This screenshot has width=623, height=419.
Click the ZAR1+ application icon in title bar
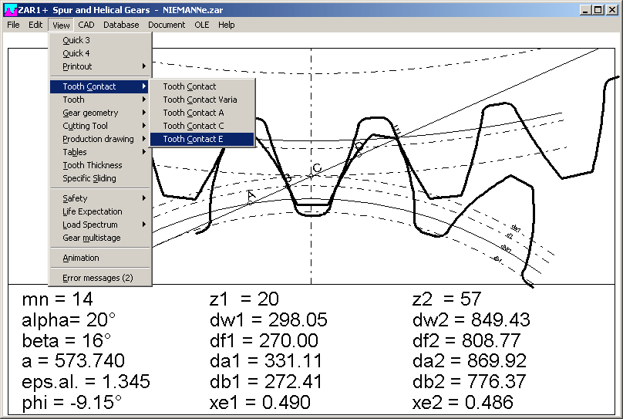click(x=9, y=10)
